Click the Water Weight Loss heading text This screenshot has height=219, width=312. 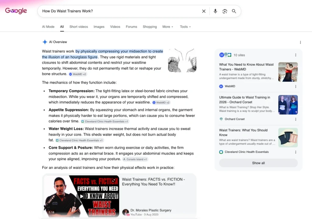point(66,129)
